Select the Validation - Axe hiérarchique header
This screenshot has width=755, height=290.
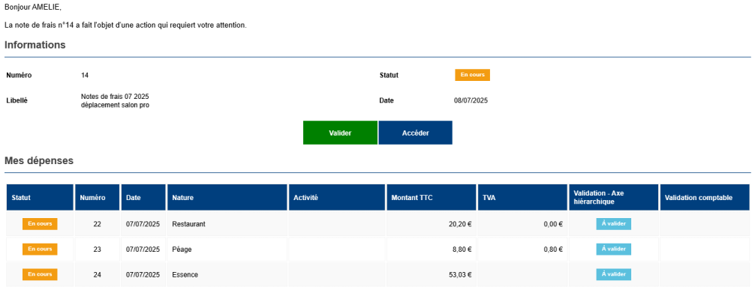pyautogui.click(x=613, y=198)
